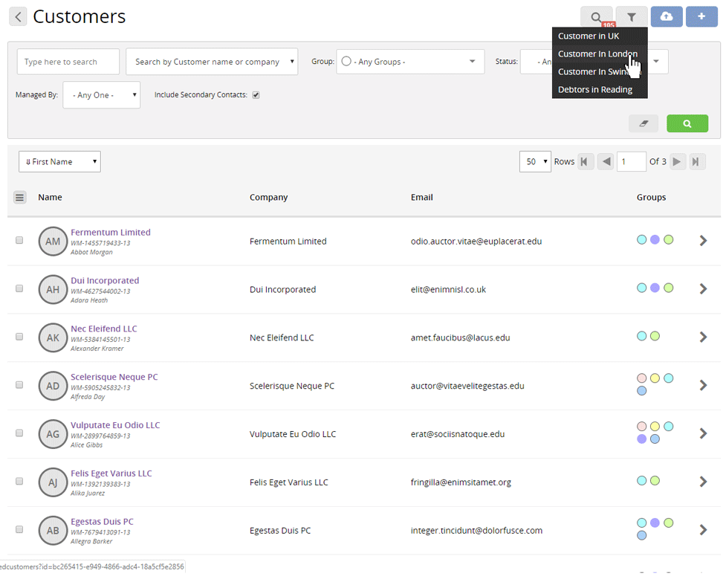Image resolution: width=723 pixels, height=582 pixels.
Task: Select the Scelerisque Neque PC row checkbox
Action: [19, 384]
